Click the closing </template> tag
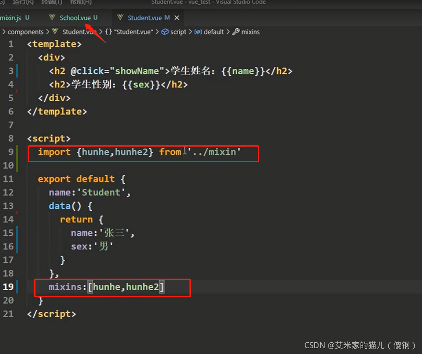This screenshot has width=422, height=354. (57, 112)
